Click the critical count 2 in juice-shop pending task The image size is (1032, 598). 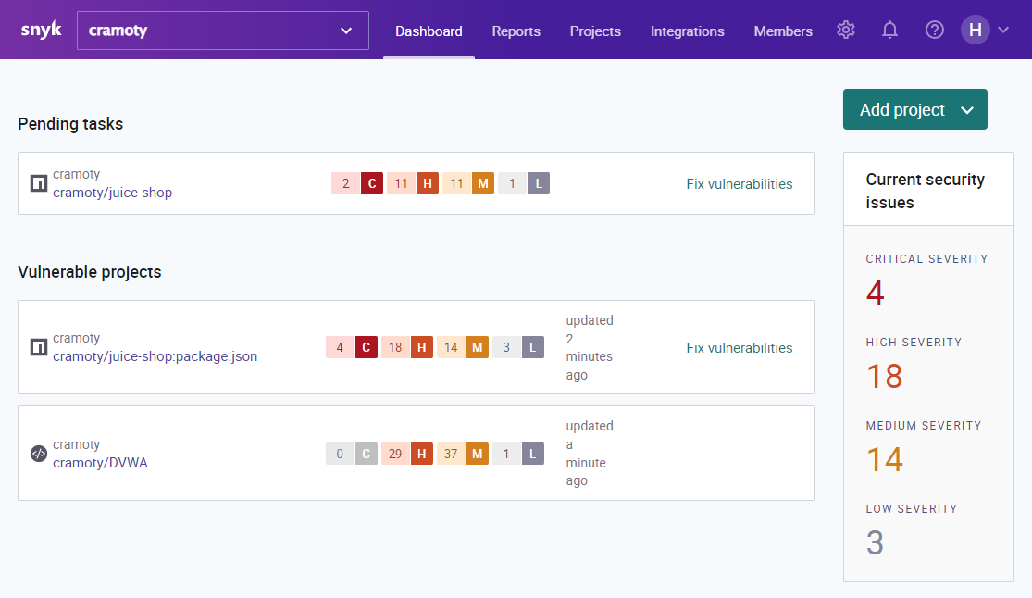(345, 183)
